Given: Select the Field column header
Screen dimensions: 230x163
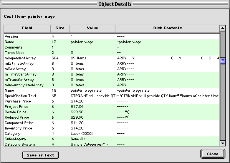Looking at the screenshot, I should 27,29.
